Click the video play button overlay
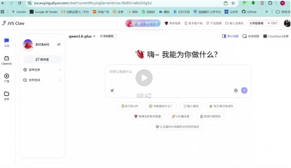 (144, 78)
